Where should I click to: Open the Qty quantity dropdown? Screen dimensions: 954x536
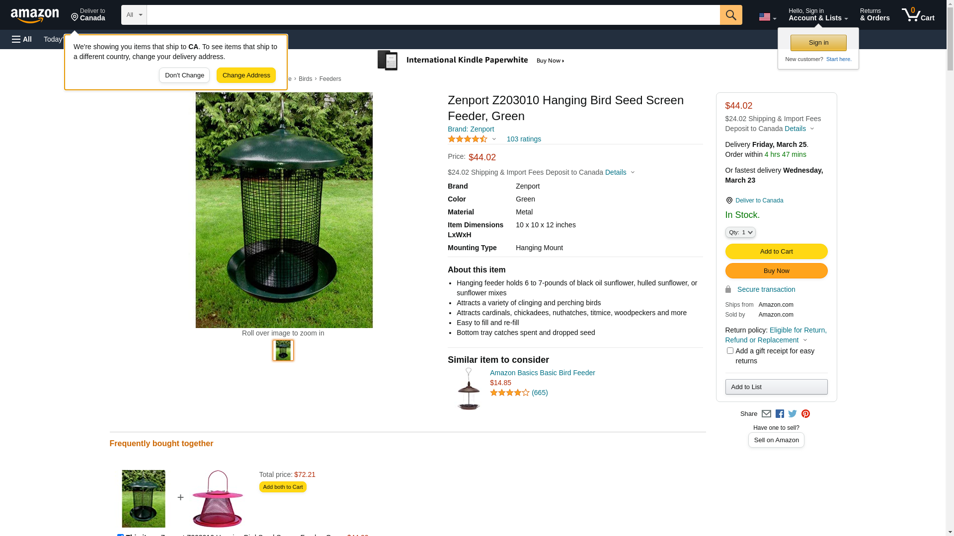click(x=740, y=232)
